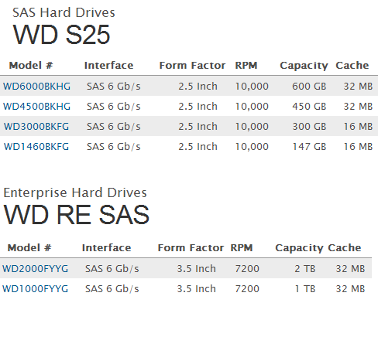Open the WD2000FYYG model link

pos(36,269)
